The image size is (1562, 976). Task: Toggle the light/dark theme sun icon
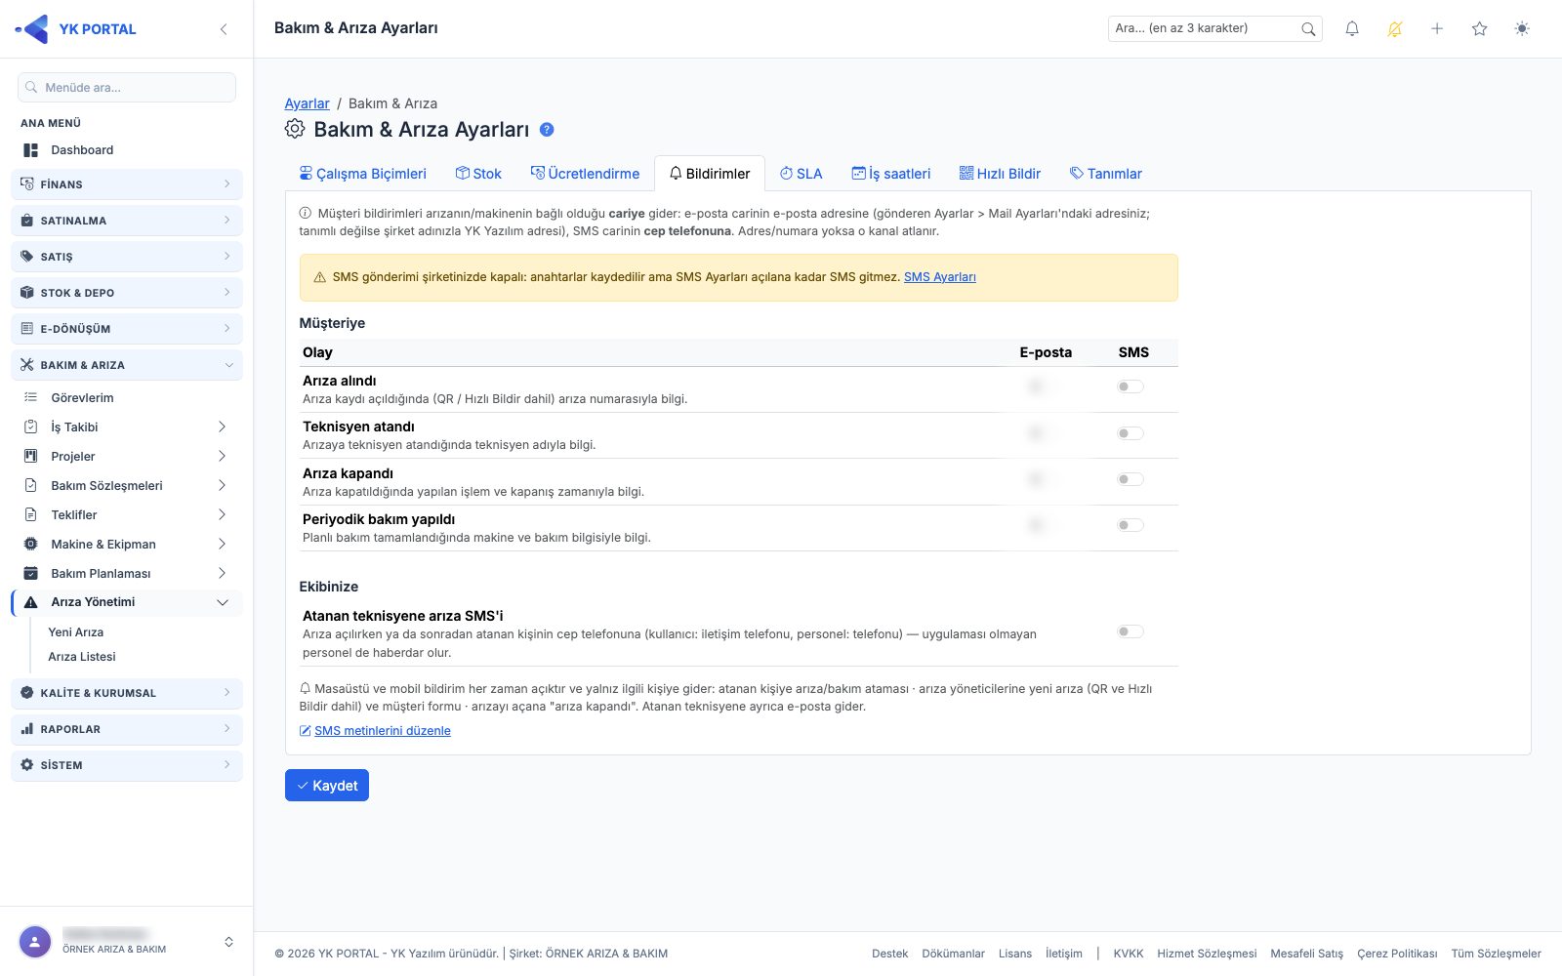point(1522,28)
